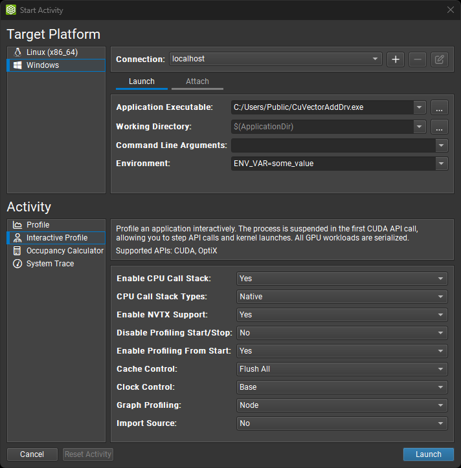The image size is (461, 468).
Task: Expand the Connection localhost dropdown
Action: [x=276, y=59]
